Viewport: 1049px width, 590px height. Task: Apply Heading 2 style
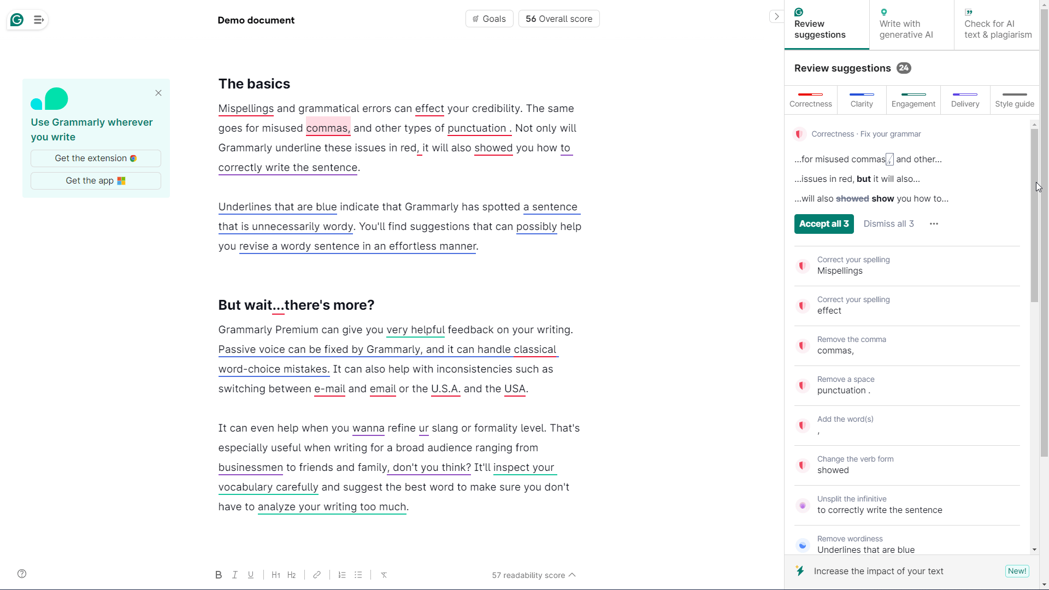292,575
